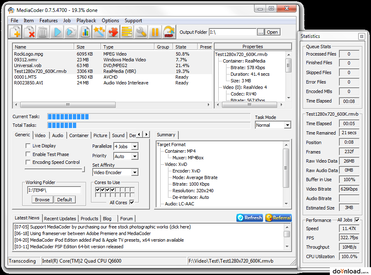Click the Refresh news button
Image resolution: width=371 pixels, height=275 pixels.
pyautogui.click(x=250, y=217)
